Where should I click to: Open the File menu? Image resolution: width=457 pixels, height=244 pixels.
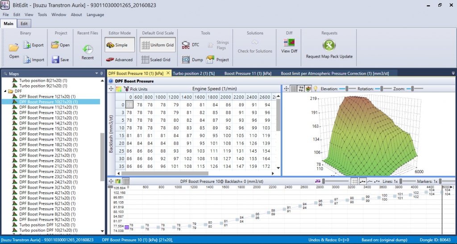[x=5, y=15]
